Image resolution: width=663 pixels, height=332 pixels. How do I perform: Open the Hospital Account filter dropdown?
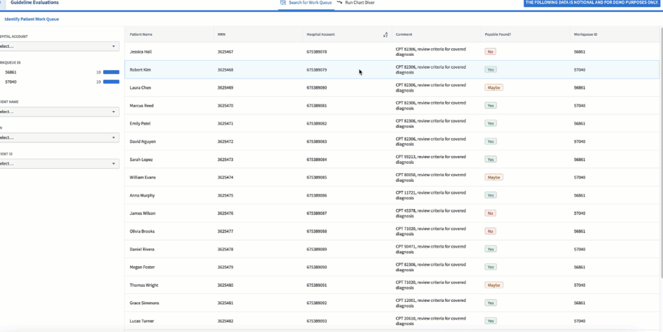[x=59, y=46]
